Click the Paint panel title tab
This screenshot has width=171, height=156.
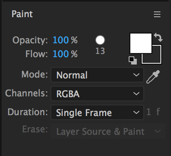pos(22,14)
